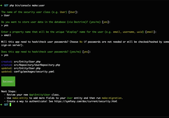The height and width of the screenshot is (118, 169).
Task: Click the '[yes]' default in Doctrine question
Action: click(105, 22)
